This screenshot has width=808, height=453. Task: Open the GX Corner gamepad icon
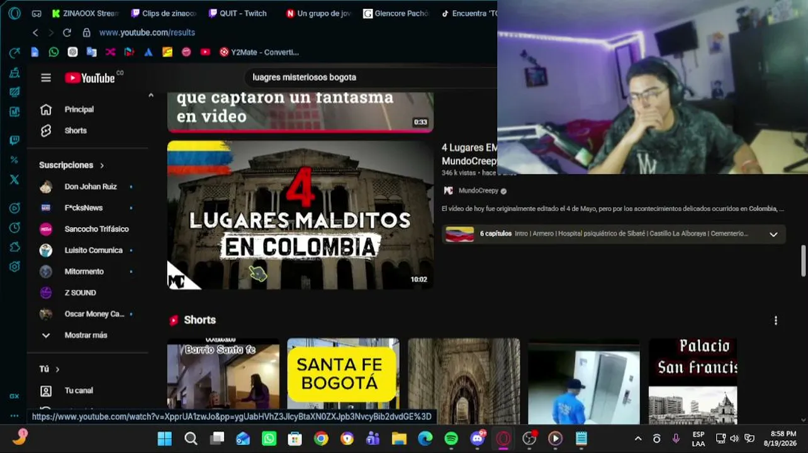[36, 13]
